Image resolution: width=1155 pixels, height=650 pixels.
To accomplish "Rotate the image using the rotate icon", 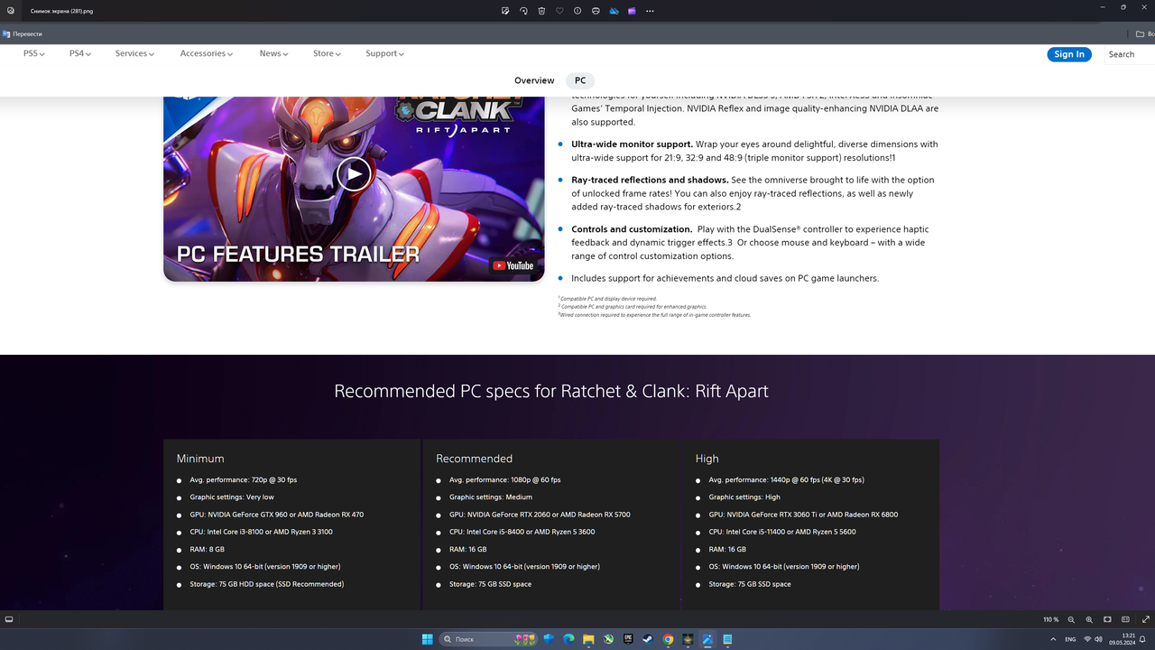I will coord(524,11).
